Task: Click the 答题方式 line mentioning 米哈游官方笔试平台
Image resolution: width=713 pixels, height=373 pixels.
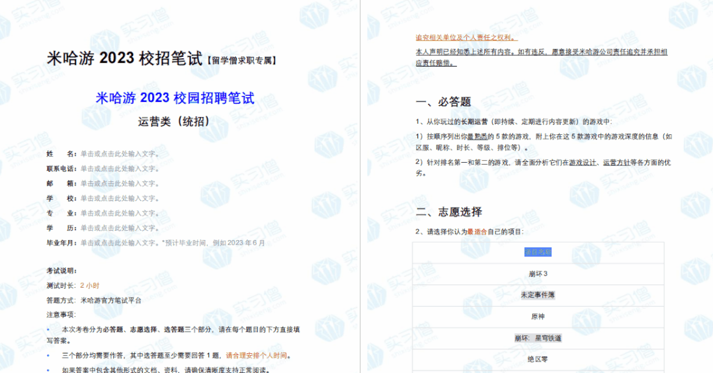Action: (94, 300)
